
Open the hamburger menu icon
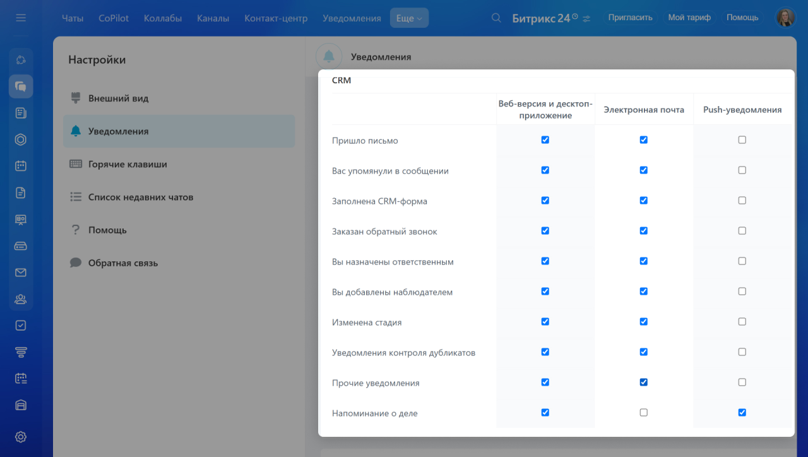point(21,18)
